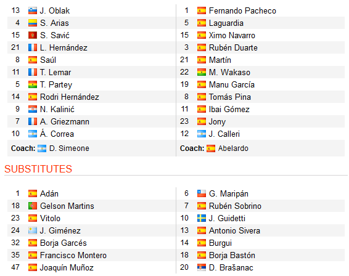Click the Portugal flag beside Gelson Martins
This screenshot has height=276, width=349.
pyautogui.click(x=33, y=206)
